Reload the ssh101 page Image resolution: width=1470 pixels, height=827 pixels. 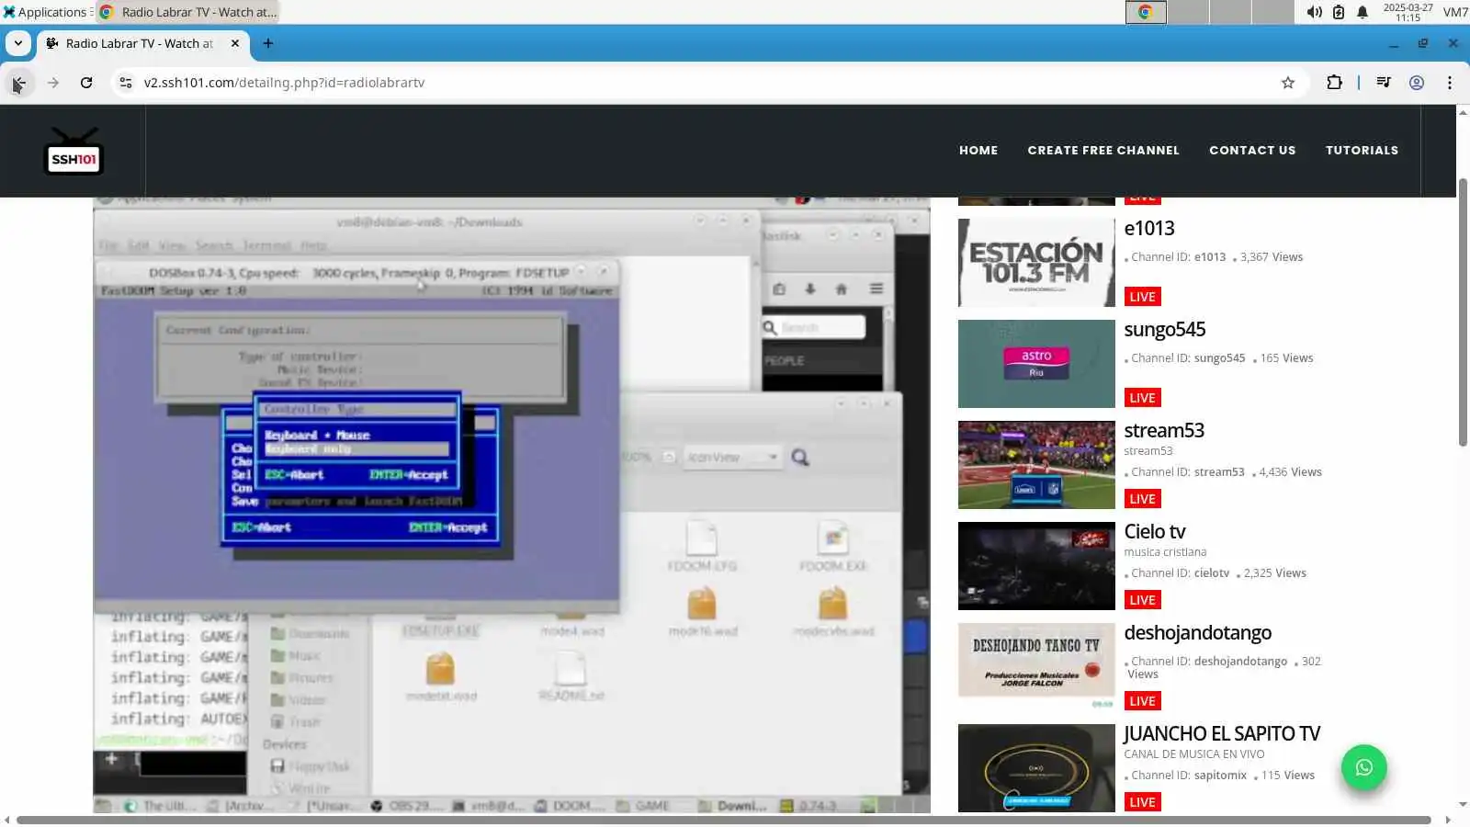[x=86, y=83]
